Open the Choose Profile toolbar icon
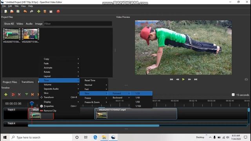Viewport: 251px width, 141px height. 45,11
